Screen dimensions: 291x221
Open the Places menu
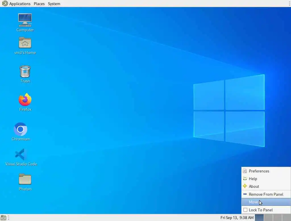click(x=39, y=4)
